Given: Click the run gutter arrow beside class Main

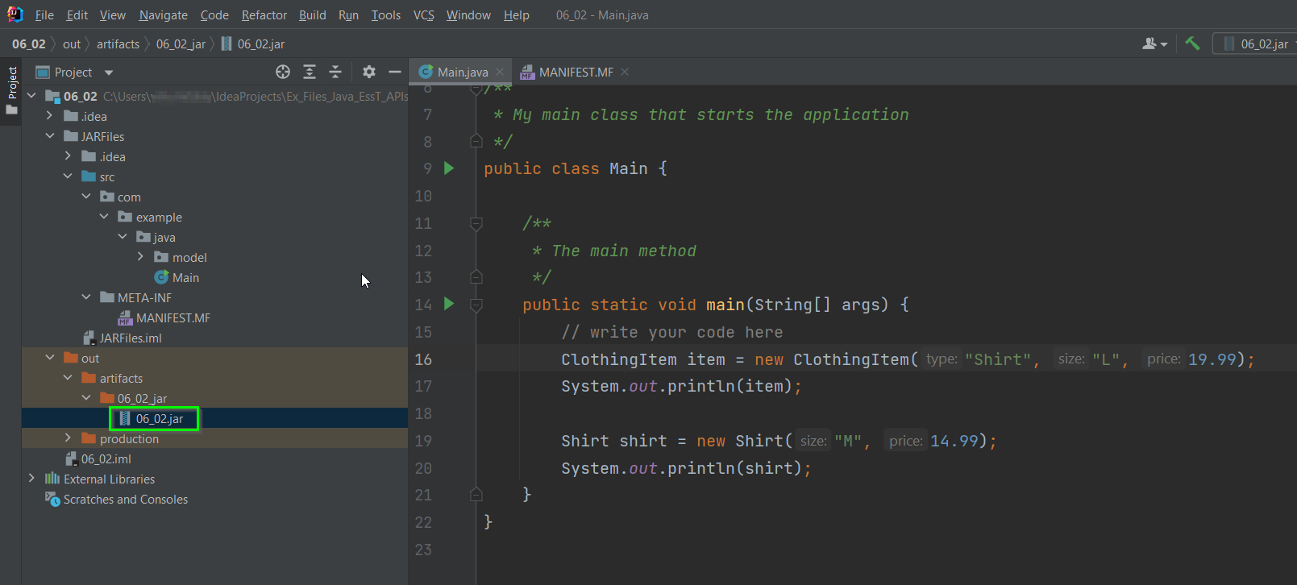Looking at the screenshot, I should (450, 168).
